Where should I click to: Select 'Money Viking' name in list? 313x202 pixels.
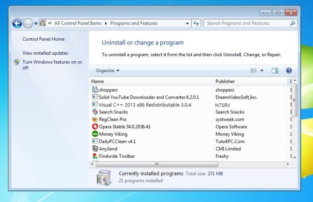[113, 134]
